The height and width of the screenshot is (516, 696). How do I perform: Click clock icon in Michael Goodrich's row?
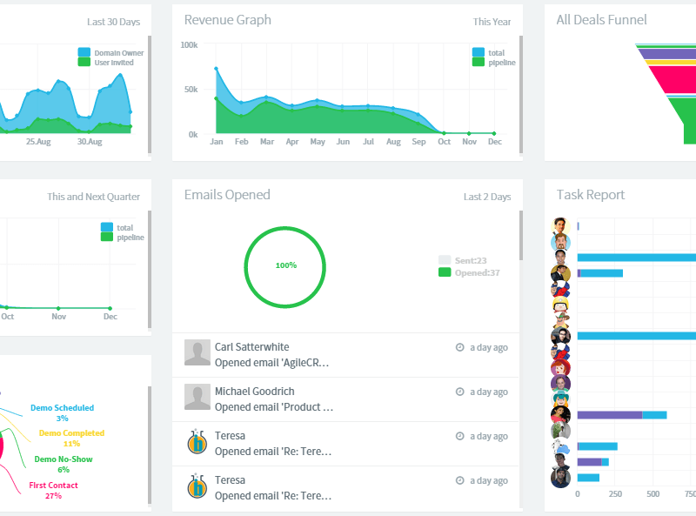coord(460,392)
